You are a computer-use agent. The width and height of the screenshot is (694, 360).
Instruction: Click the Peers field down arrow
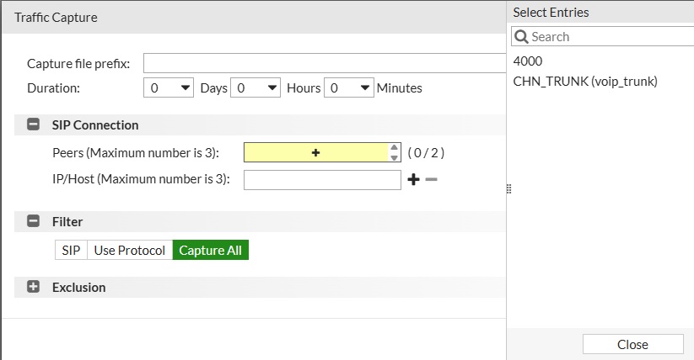pos(395,157)
